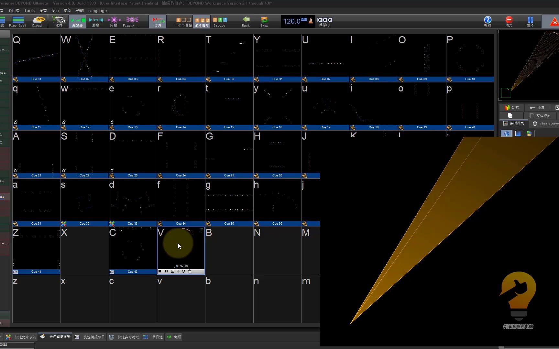Enable 重播 restart mode
This screenshot has width=559, height=349.
[x=95, y=22]
